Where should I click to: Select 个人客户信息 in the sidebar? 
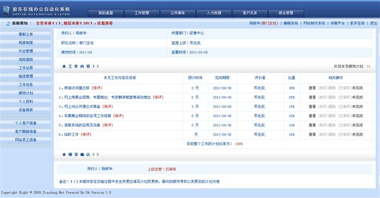pyautogui.click(x=26, y=123)
